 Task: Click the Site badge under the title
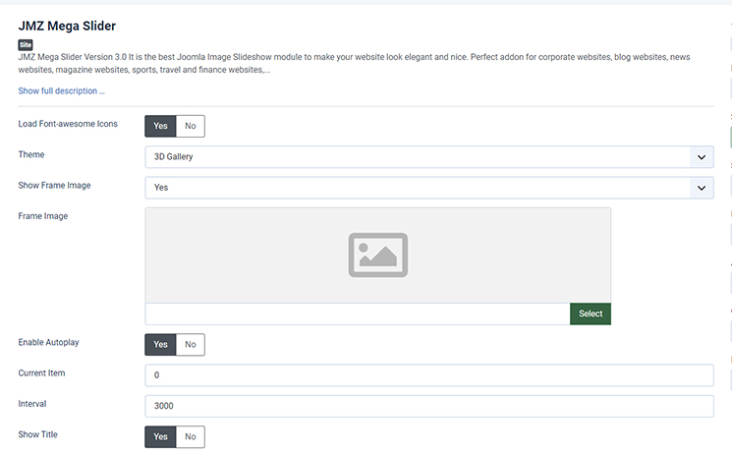[26, 45]
